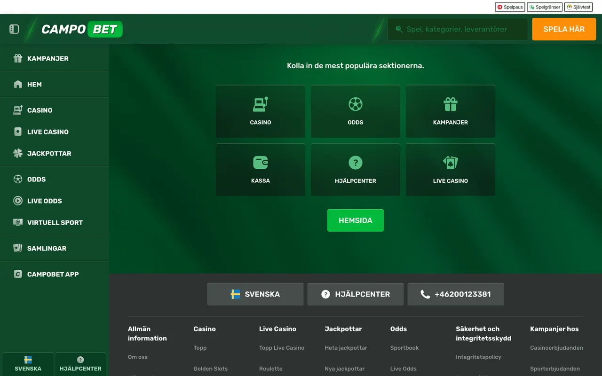Open Svenska language picker at sidebar bottom
Viewport: 602px width, 376px height.
pos(28,364)
